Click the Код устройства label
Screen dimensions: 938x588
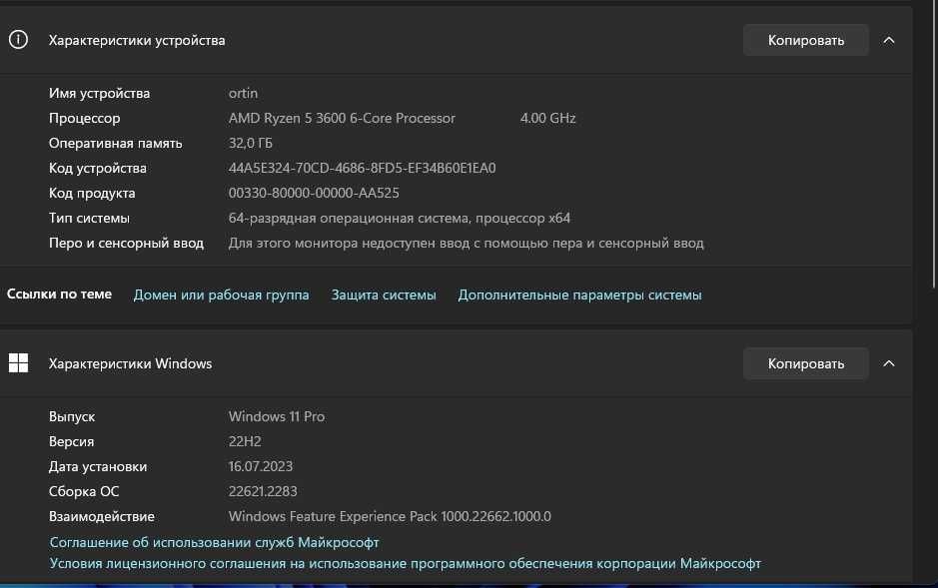pos(98,168)
